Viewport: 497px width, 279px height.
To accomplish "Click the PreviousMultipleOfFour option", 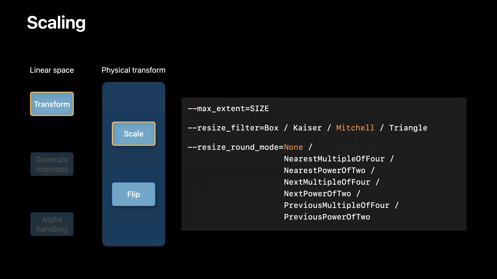I will pos(336,205).
